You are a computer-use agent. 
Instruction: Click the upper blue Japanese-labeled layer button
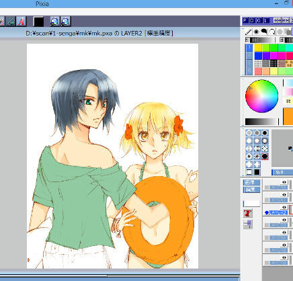pyautogui.click(x=251, y=182)
